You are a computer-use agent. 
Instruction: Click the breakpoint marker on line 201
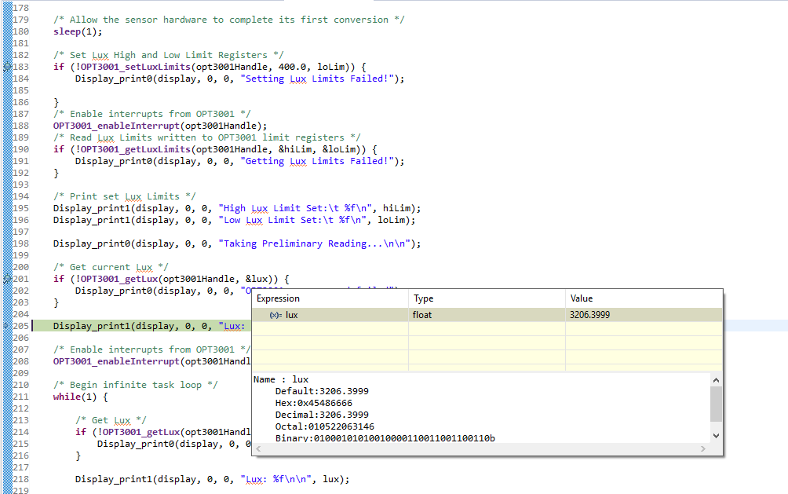[7, 279]
